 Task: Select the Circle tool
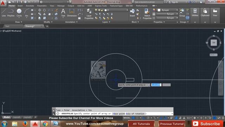[x=19, y=13]
